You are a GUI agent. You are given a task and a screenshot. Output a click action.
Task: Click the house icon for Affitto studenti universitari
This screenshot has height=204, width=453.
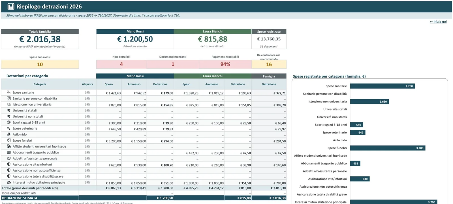pyautogui.click(x=9, y=146)
